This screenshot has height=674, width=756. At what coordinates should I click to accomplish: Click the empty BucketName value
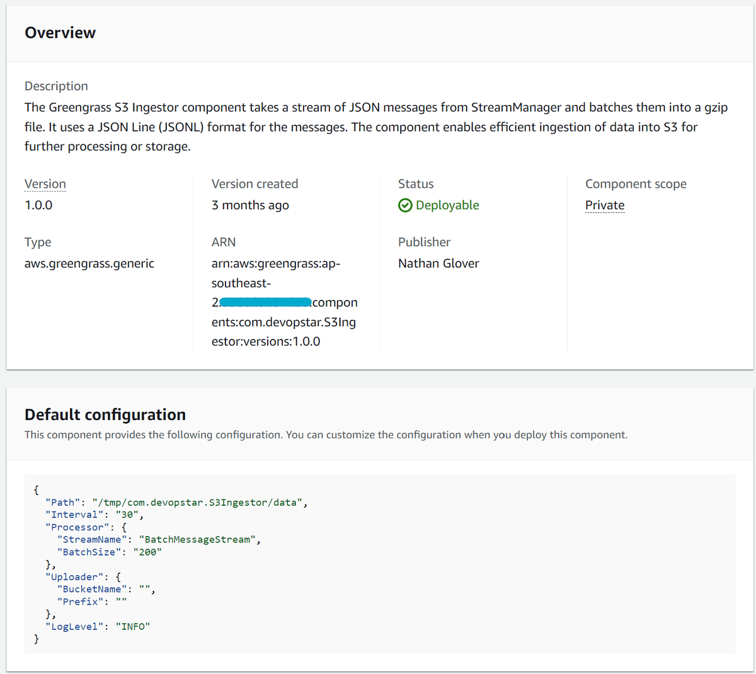[x=150, y=589]
